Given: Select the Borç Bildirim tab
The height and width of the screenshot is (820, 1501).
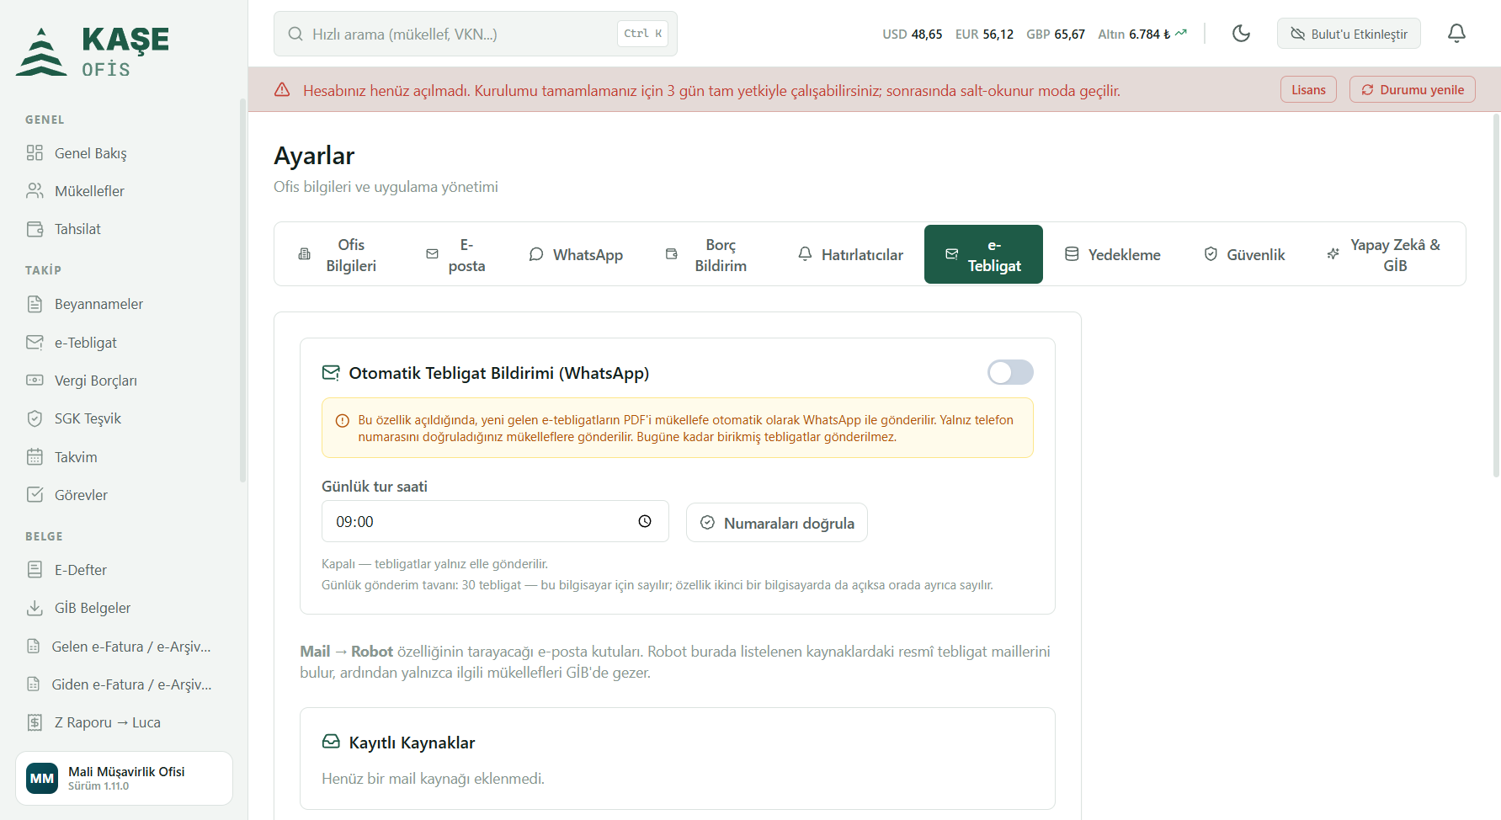Looking at the screenshot, I should click(x=705, y=255).
